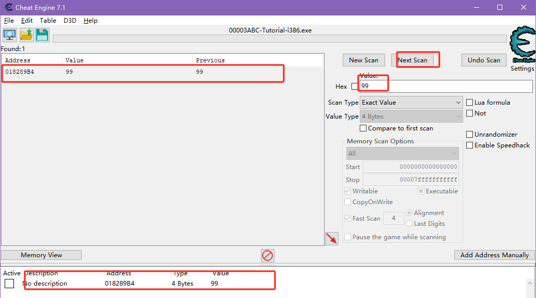
Task: Toggle the Hex checkbox
Action: (355, 87)
